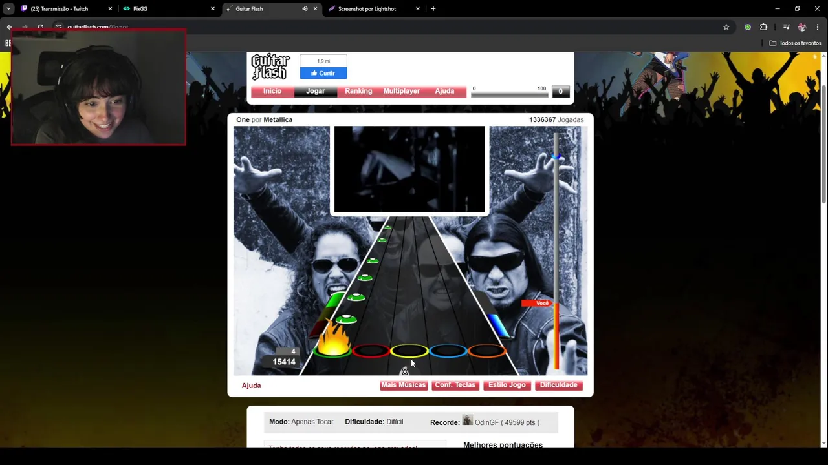The width and height of the screenshot is (828, 465).
Task: Click the Modo: Apenas Tocar label
Action: pyautogui.click(x=301, y=422)
